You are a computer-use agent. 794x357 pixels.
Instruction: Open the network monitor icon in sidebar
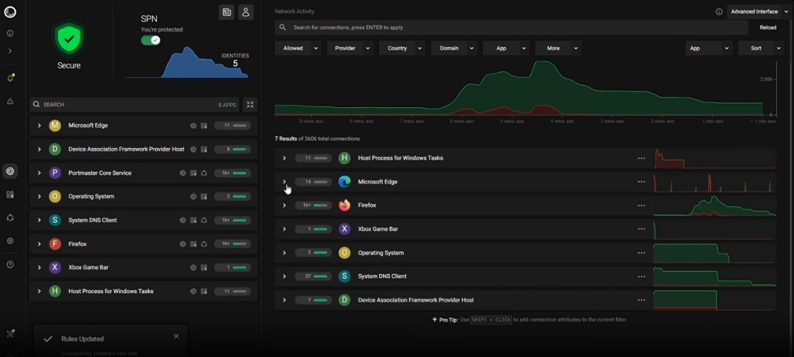click(10, 171)
